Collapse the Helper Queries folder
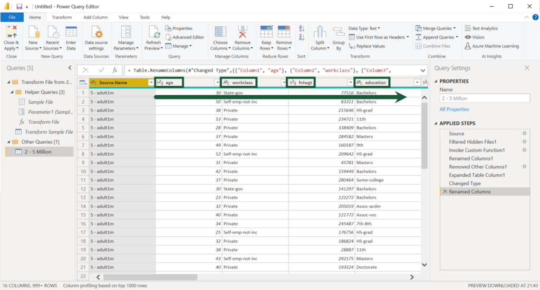 (x=12, y=92)
